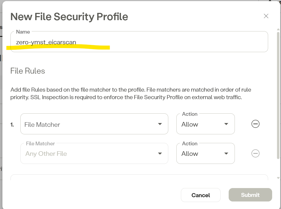Remove rule 1 with the minus icon
The image size is (281, 209).
point(255,124)
